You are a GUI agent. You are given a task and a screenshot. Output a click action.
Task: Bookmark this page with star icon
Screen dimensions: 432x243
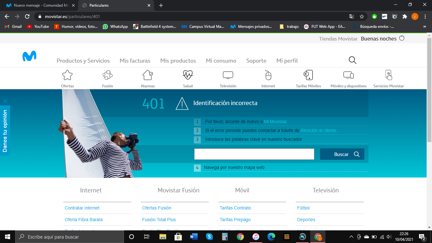coord(362,16)
